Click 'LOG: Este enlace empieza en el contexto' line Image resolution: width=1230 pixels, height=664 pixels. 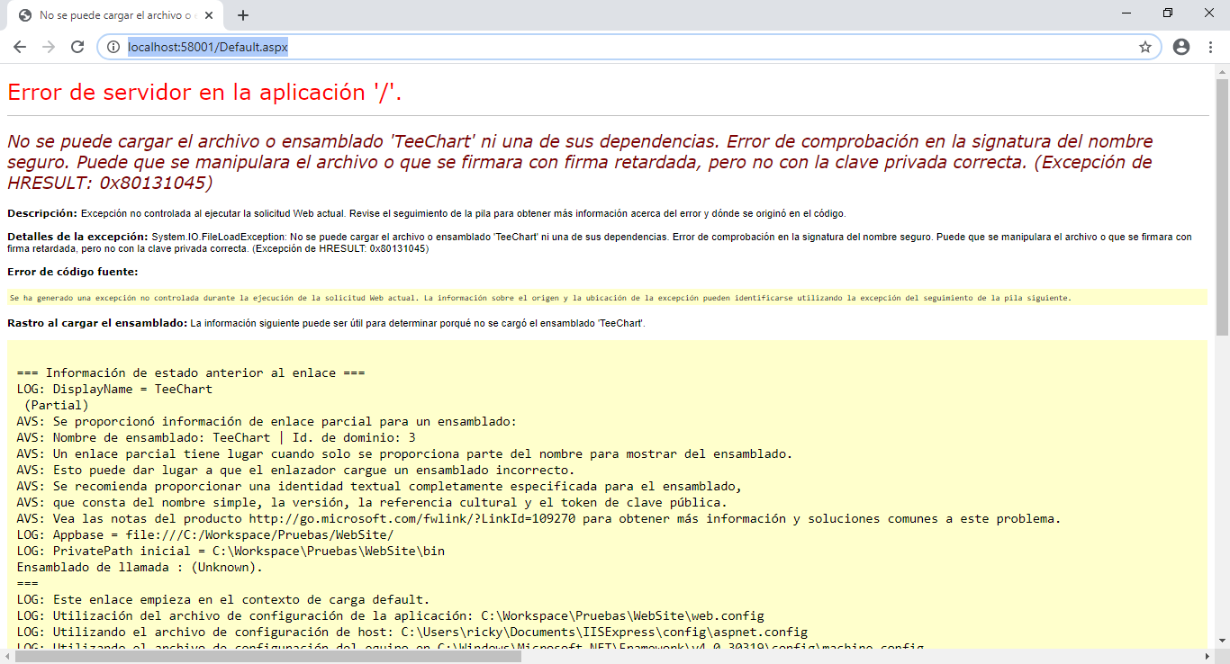[223, 600]
